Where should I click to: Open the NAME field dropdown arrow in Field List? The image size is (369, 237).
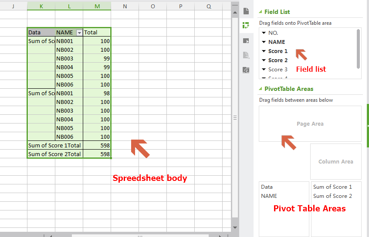pyautogui.click(x=264, y=42)
